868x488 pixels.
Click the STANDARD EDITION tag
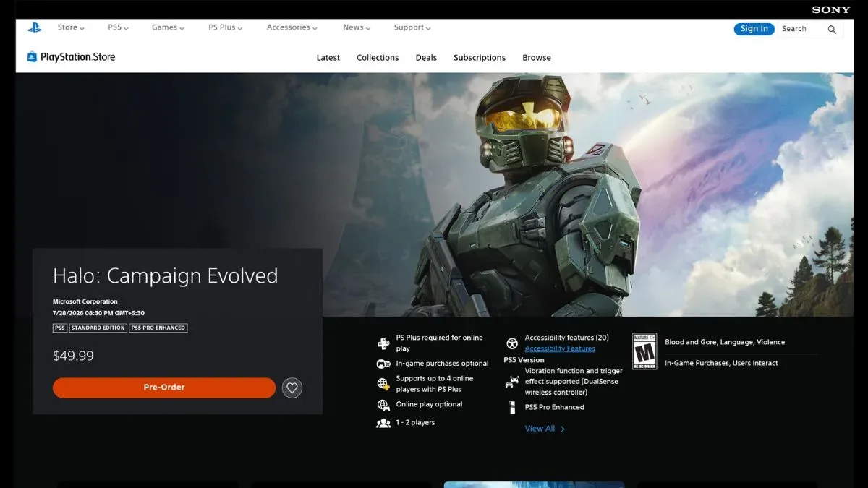98,328
